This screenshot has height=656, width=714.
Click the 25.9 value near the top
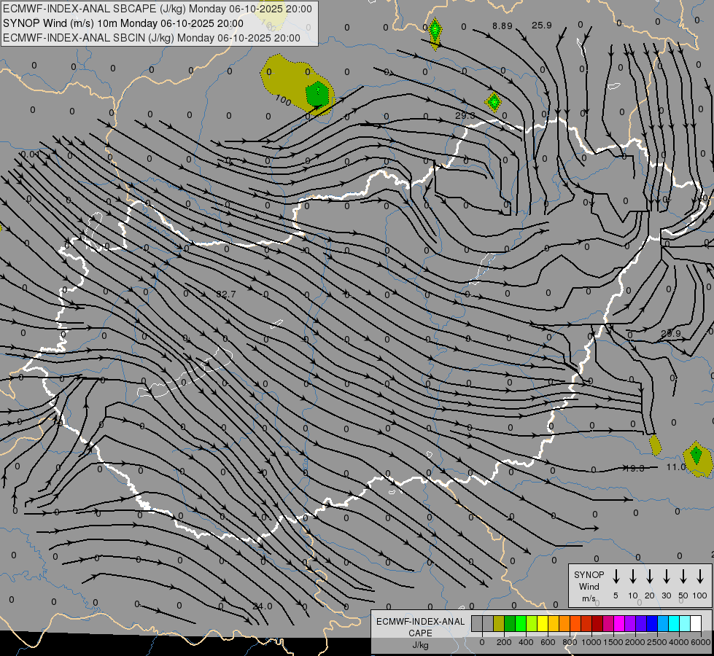541,26
